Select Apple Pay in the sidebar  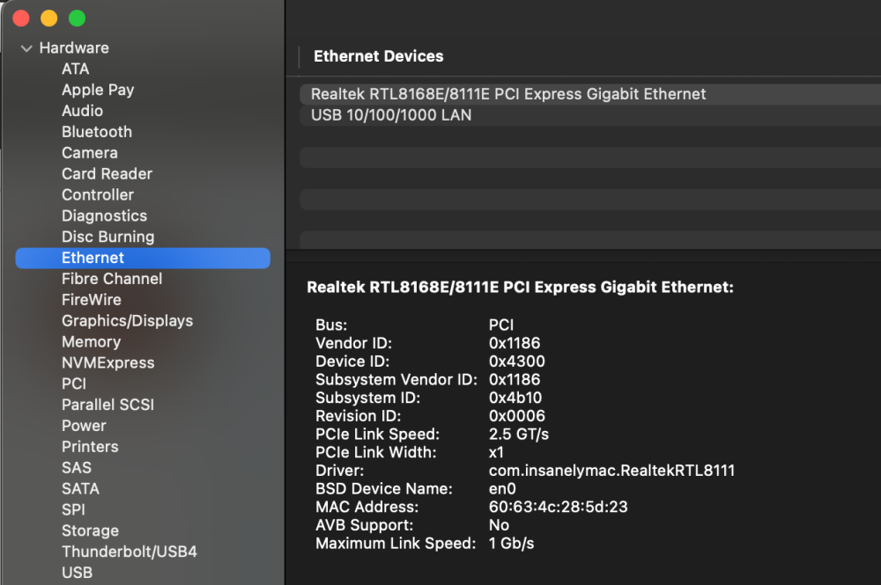coord(98,90)
